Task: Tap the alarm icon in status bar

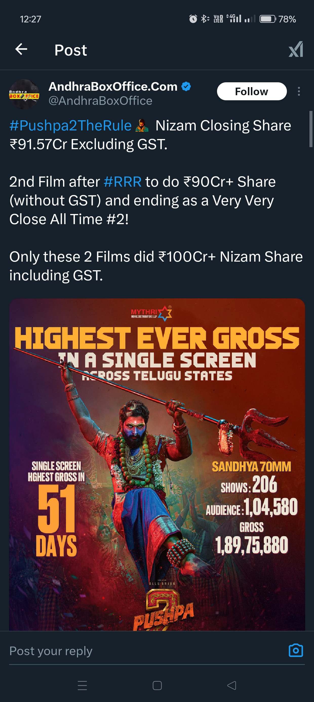Action: click(x=193, y=19)
